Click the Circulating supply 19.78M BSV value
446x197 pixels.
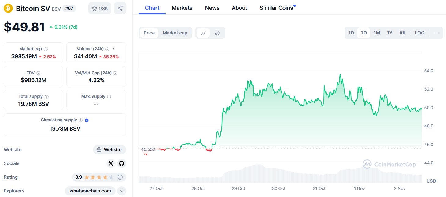coord(65,129)
